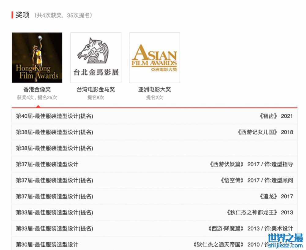Click the Taipei Golden Horse logo image
This screenshot has width=306, height=250.
pyautogui.click(x=96, y=57)
